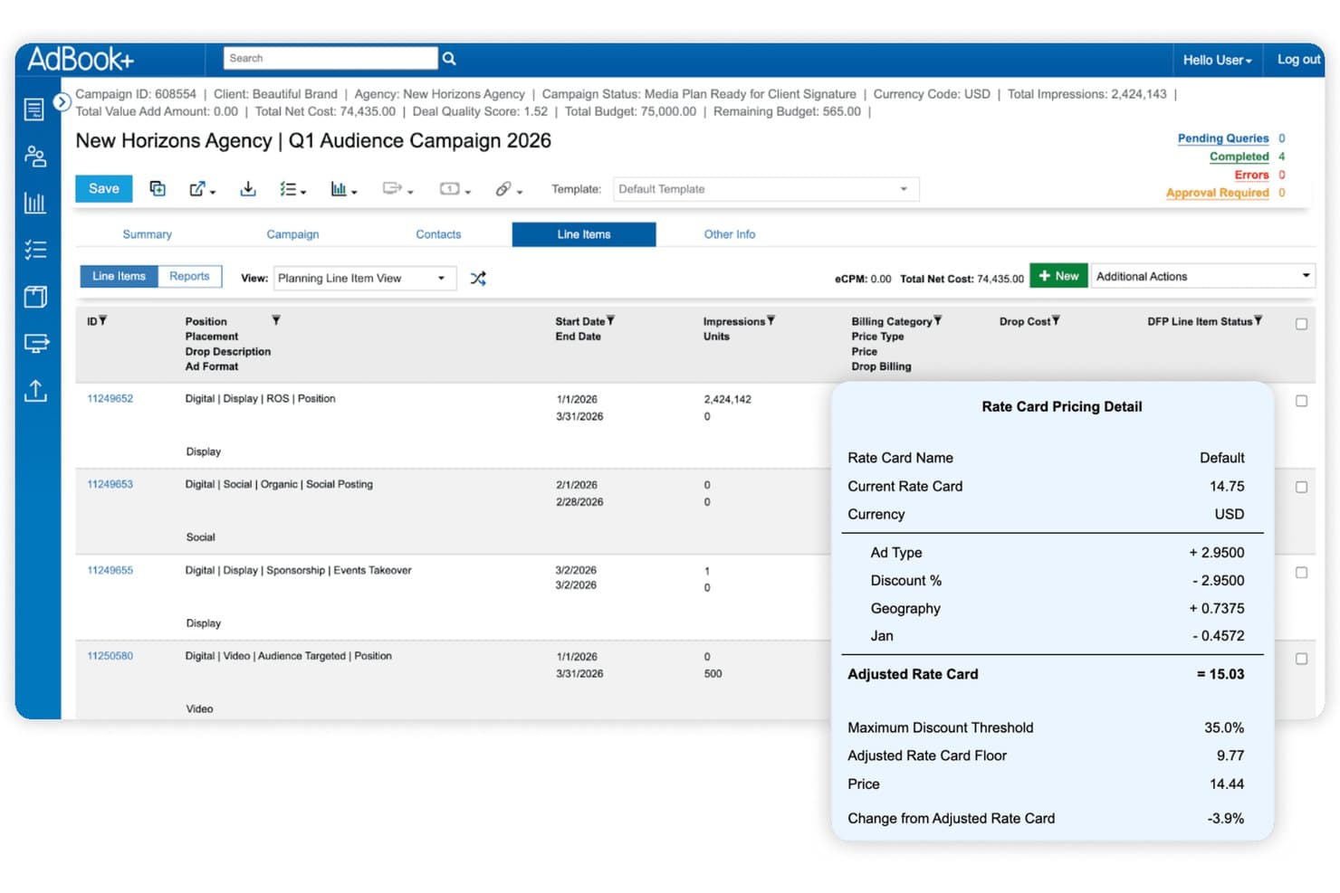Expand the sidebar with the arrow circle
1340x893 pixels.
pyautogui.click(x=62, y=101)
